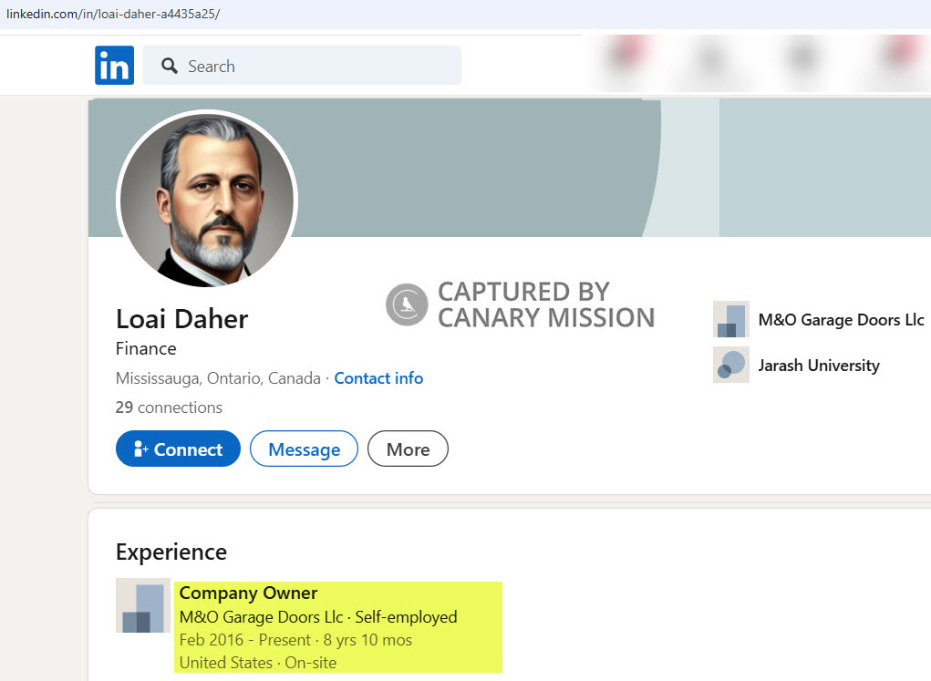The height and width of the screenshot is (681, 931).
Task: Click company logo in Experience section
Action: (142, 605)
